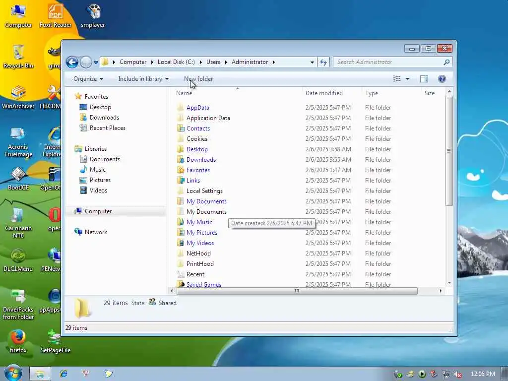Click the muted volume tray icon
This screenshot has width=508, height=381.
[x=458, y=374]
